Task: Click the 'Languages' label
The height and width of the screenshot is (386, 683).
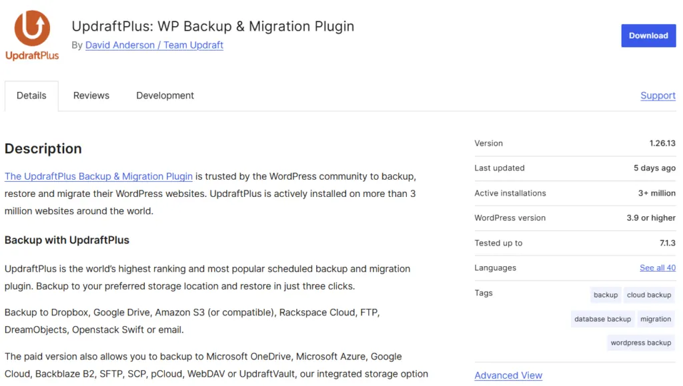Action: click(496, 268)
